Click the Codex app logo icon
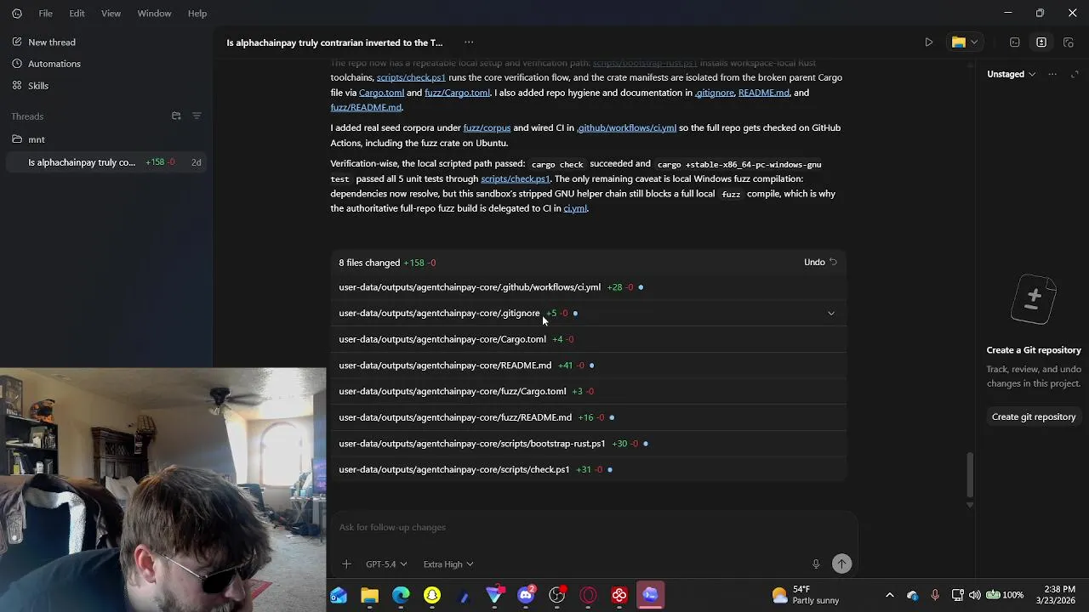 tap(17, 14)
